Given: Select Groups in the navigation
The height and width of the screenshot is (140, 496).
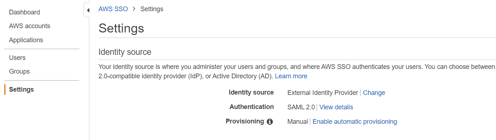Looking at the screenshot, I should pyautogui.click(x=20, y=71).
